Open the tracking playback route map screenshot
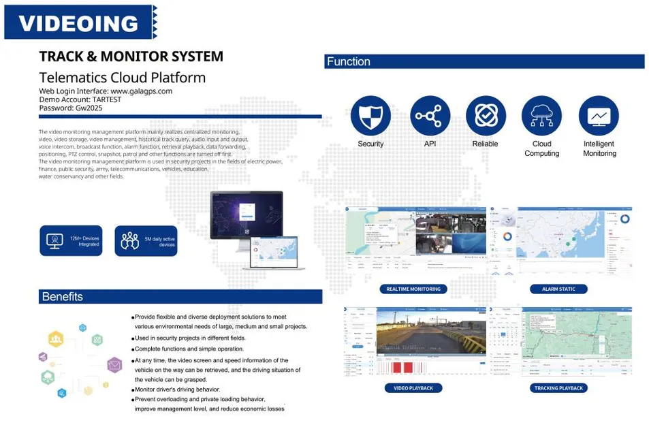 (x=561, y=341)
